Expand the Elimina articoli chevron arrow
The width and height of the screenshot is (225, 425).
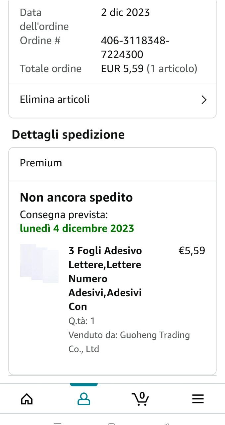click(204, 100)
